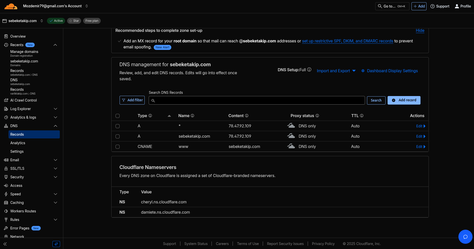This screenshot has width=474, height=249.
Task: Click the Add record button
Action: tap(404, 100)
